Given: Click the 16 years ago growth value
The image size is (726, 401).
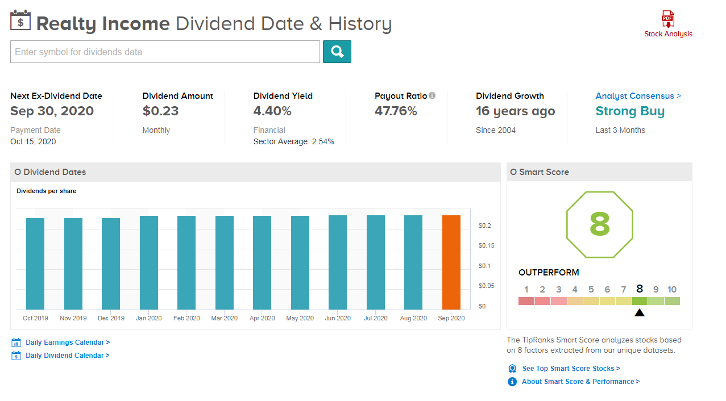Looking at the screenshot, I should (516, 111).
